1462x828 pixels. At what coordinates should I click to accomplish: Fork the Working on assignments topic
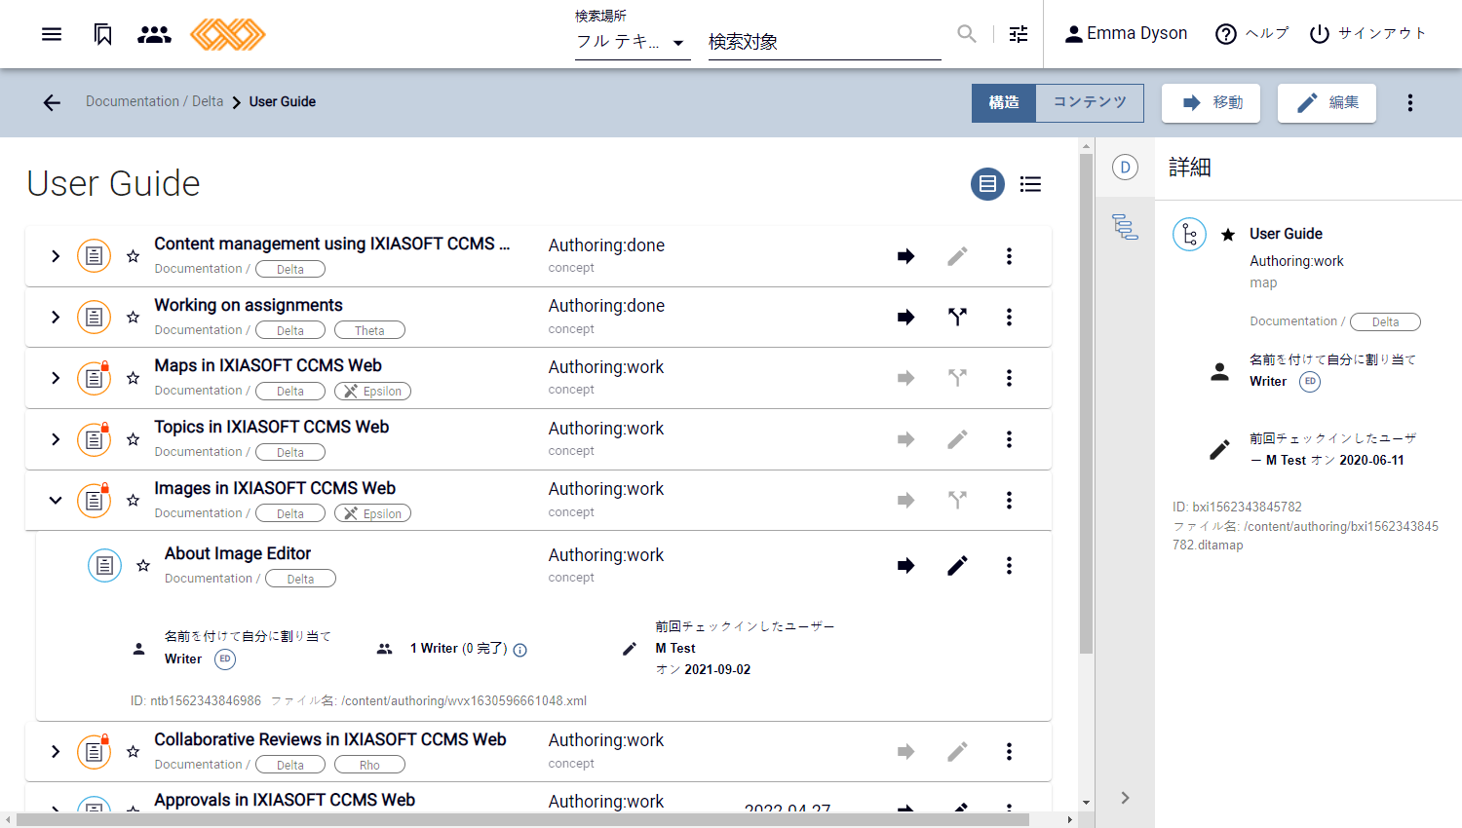[x=957, y=317]
